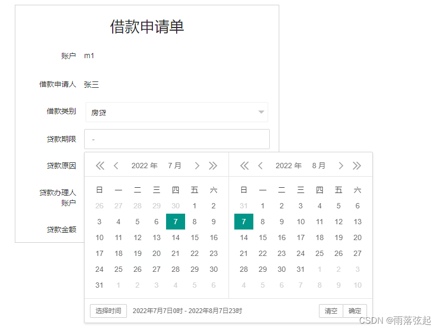Image resolution: width=439 pixels, height=330 pixels.
Task: Select highlighted July 7 in left calendar
Action: click(176, 222)
